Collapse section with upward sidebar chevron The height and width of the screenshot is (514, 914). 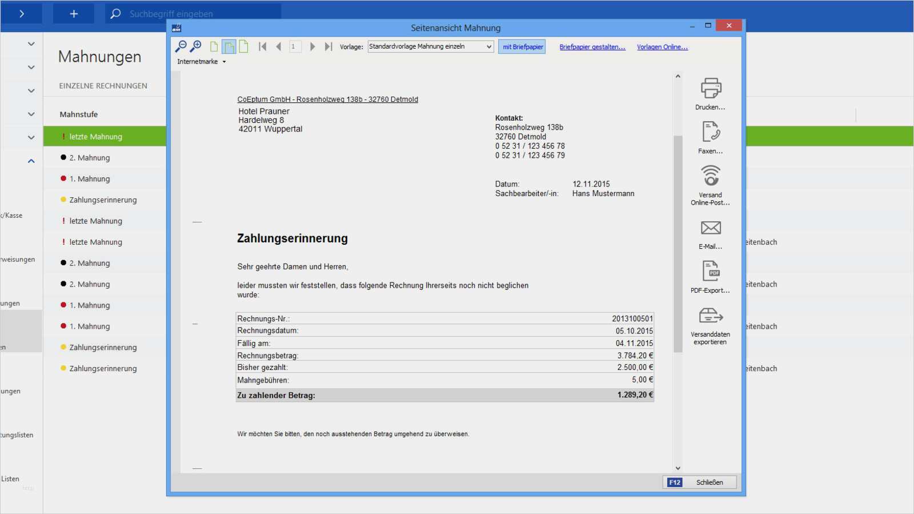coord(31,161)
